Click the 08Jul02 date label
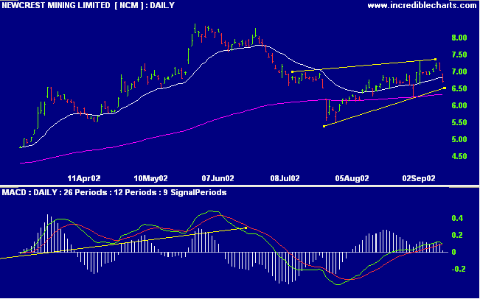Screen dimensions: 480x299 click(285, 178)
